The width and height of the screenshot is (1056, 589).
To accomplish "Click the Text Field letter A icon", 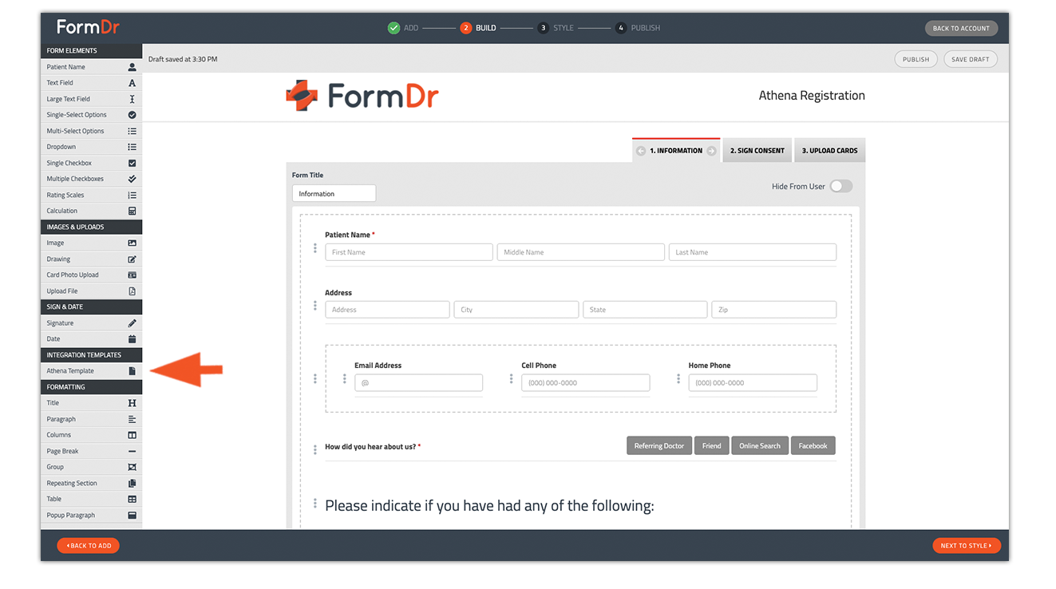I will pyautogui.click(x=132, y=83).
